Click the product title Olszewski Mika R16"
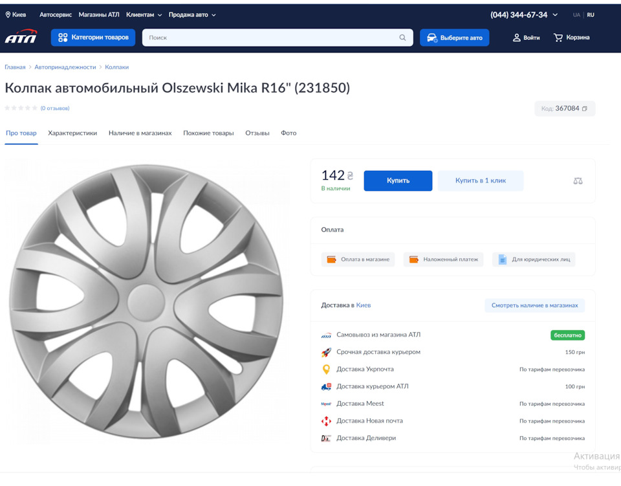Image resolution: width=621 pixels, height=486 pixels. pos(177,87)
